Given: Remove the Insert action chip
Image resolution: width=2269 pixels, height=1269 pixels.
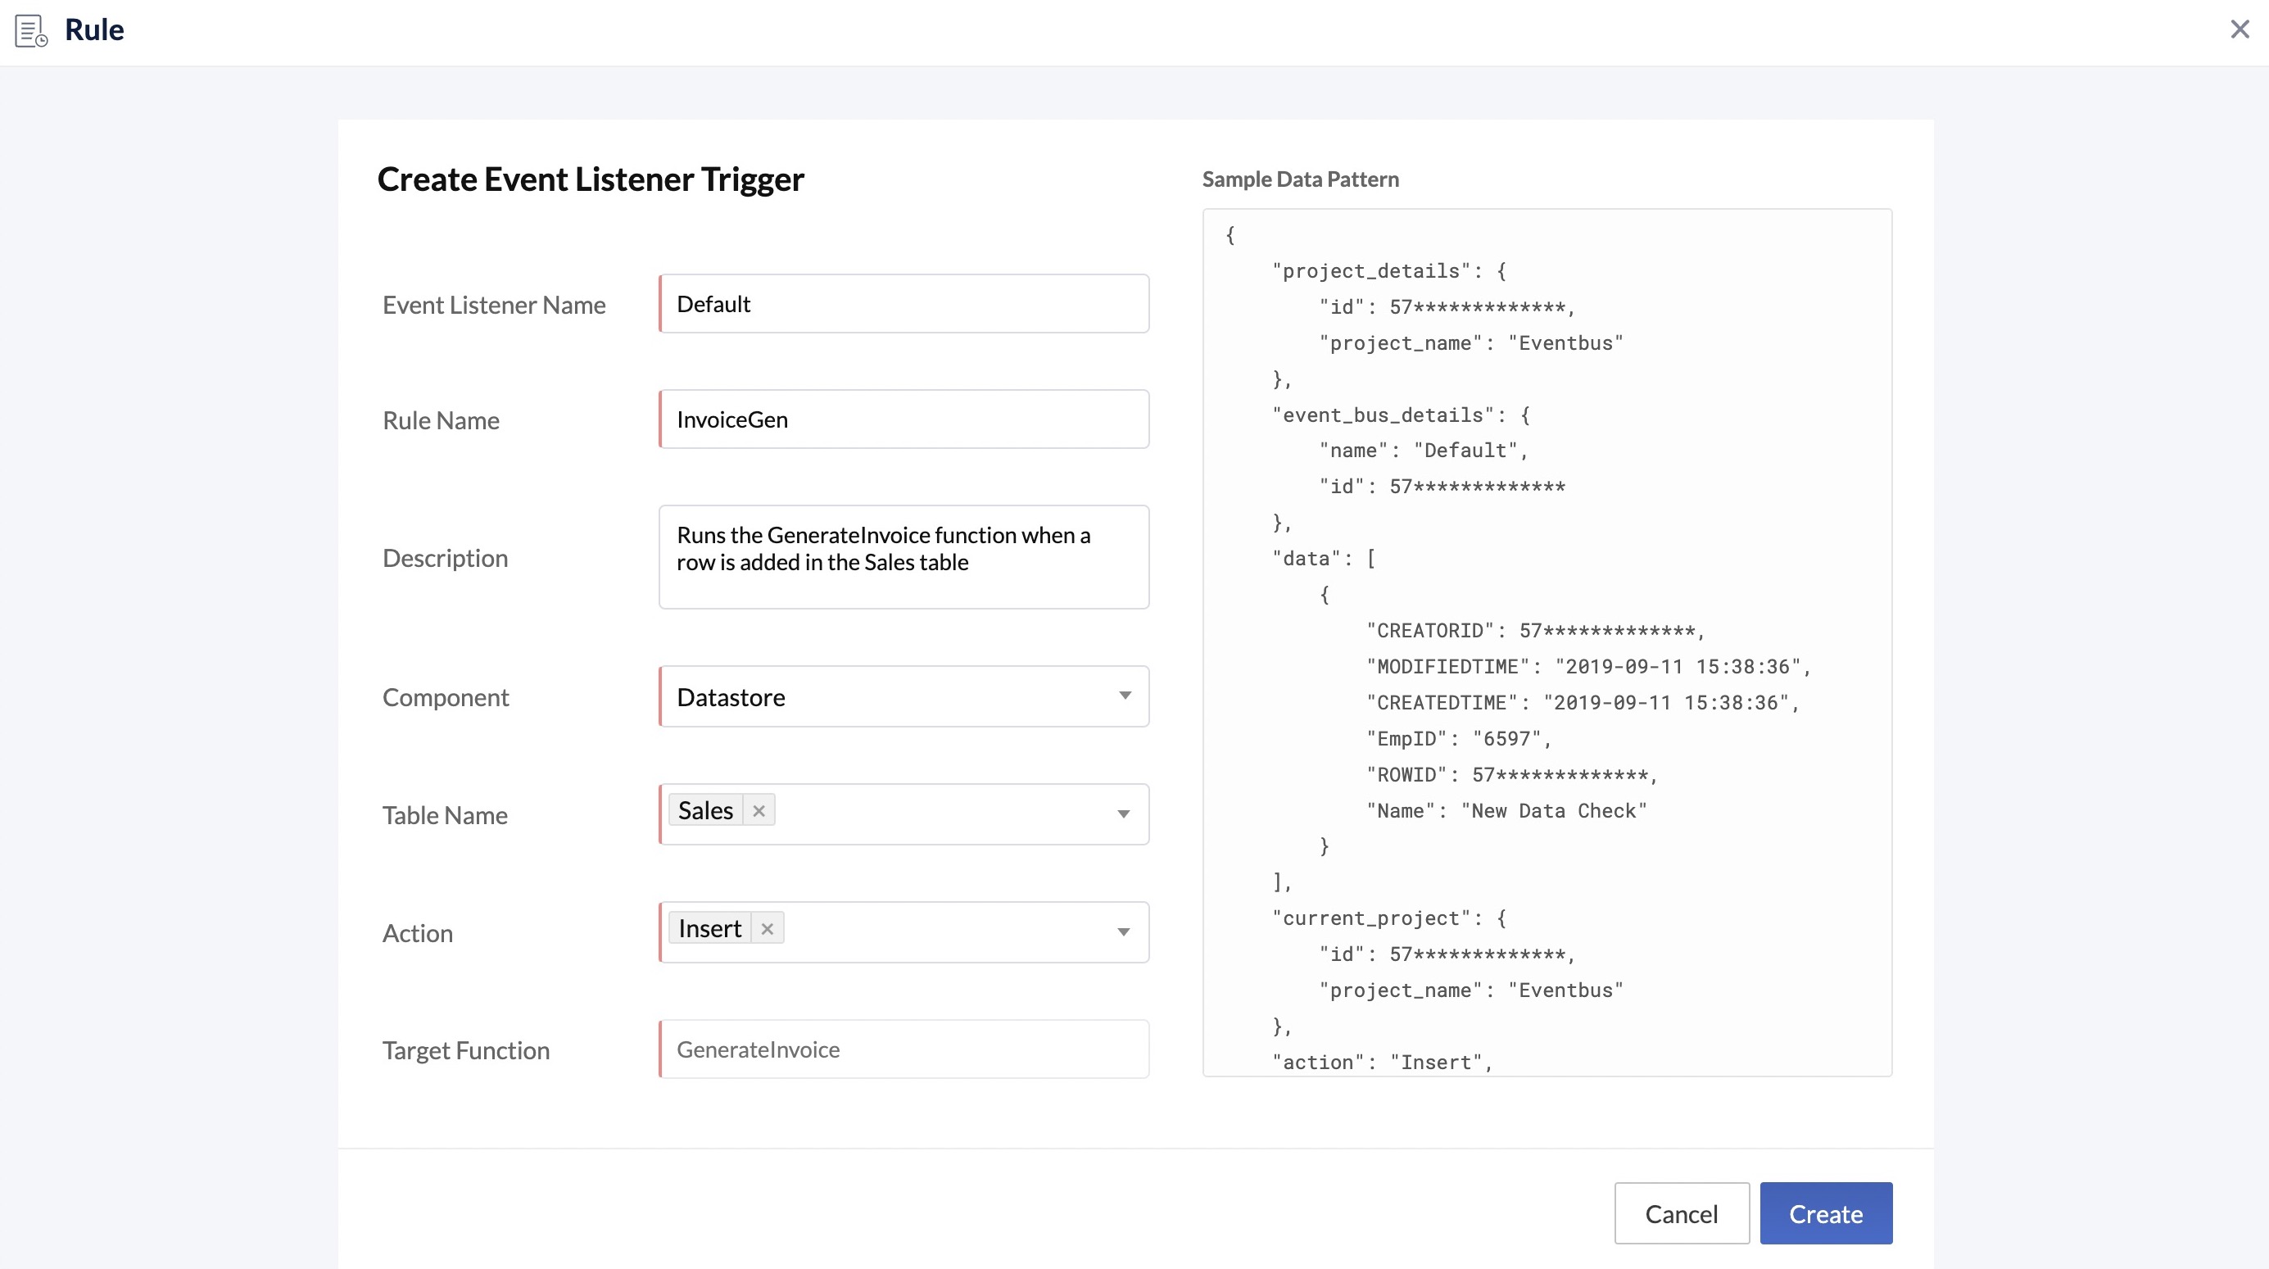Looking at the screenshot, I should (x=767, y=927).
